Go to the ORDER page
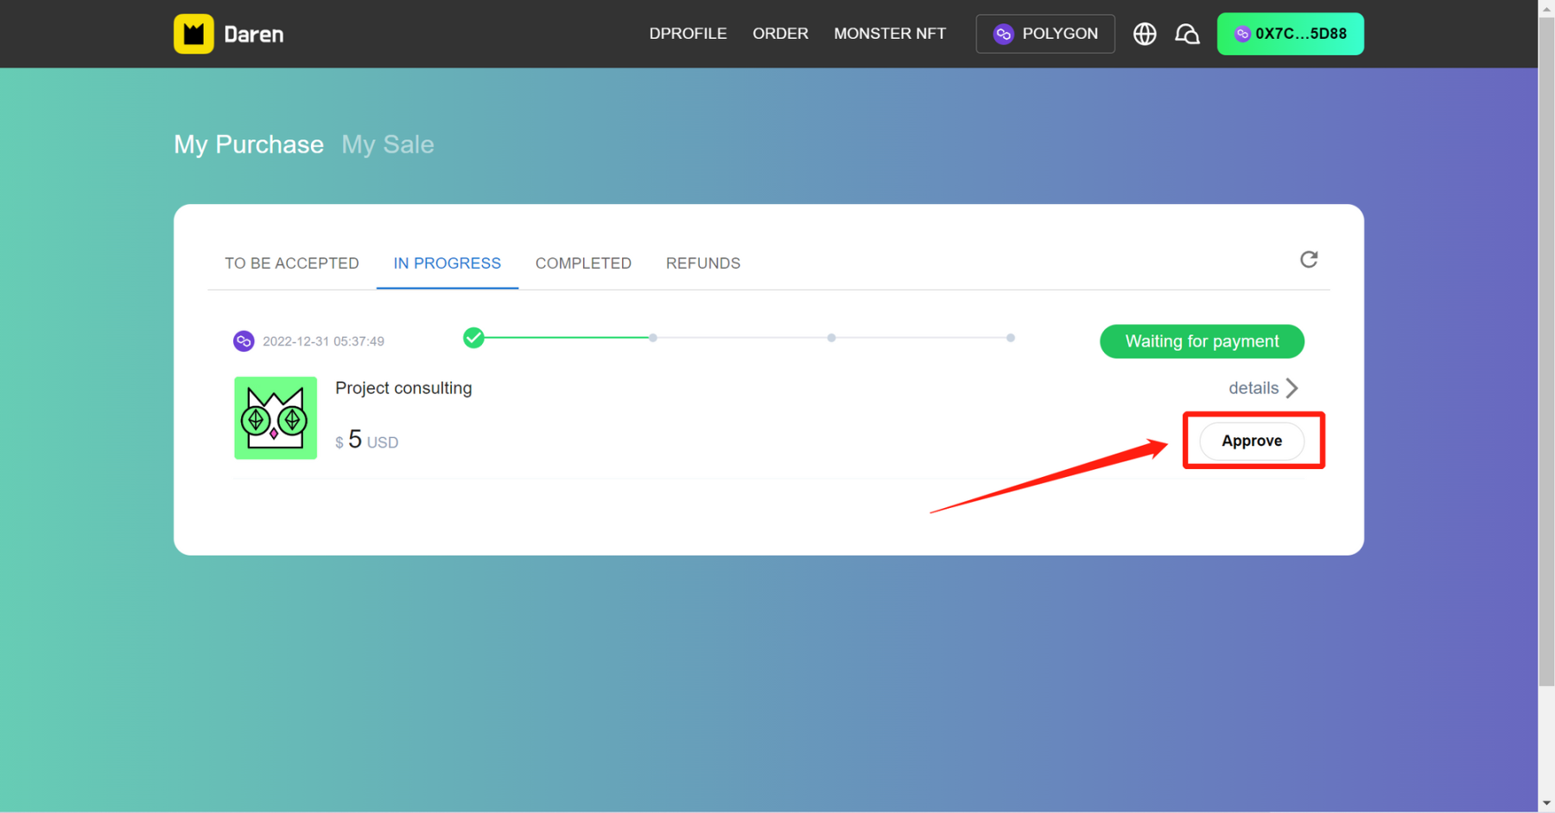The height and width of the screenshot is (813, 1555). pyautogui.click(x=780, y=34)
